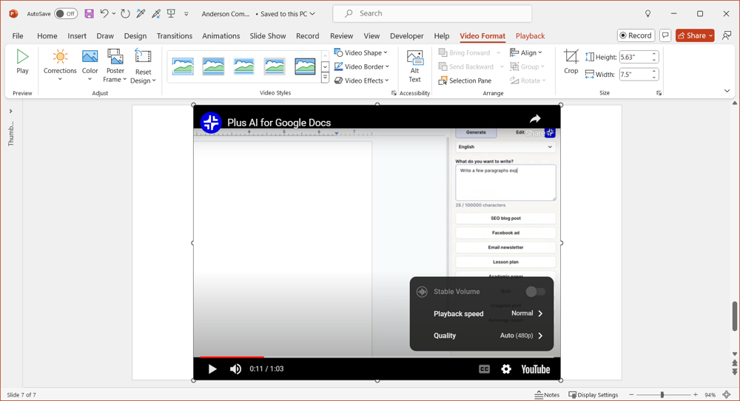740x401 pixels.
Task: Switch to the Developer tab
Action: 407,35
